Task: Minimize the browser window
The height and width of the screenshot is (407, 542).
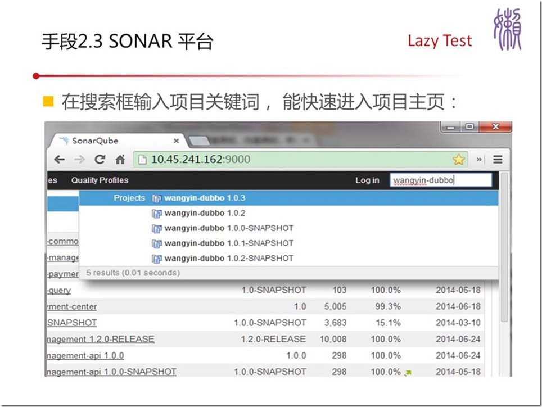Action: pos(451,127)
